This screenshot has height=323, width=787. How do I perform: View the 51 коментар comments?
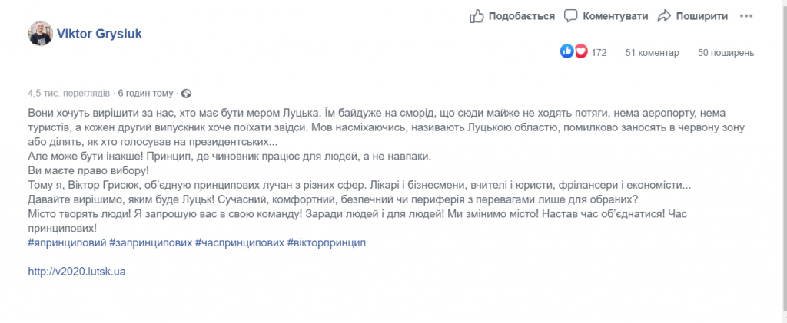coord(653,53)
